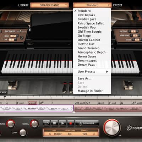Click the Low velocity stepper arrows
This screenshot has height=142, width=142.
[x=15, y=40]
